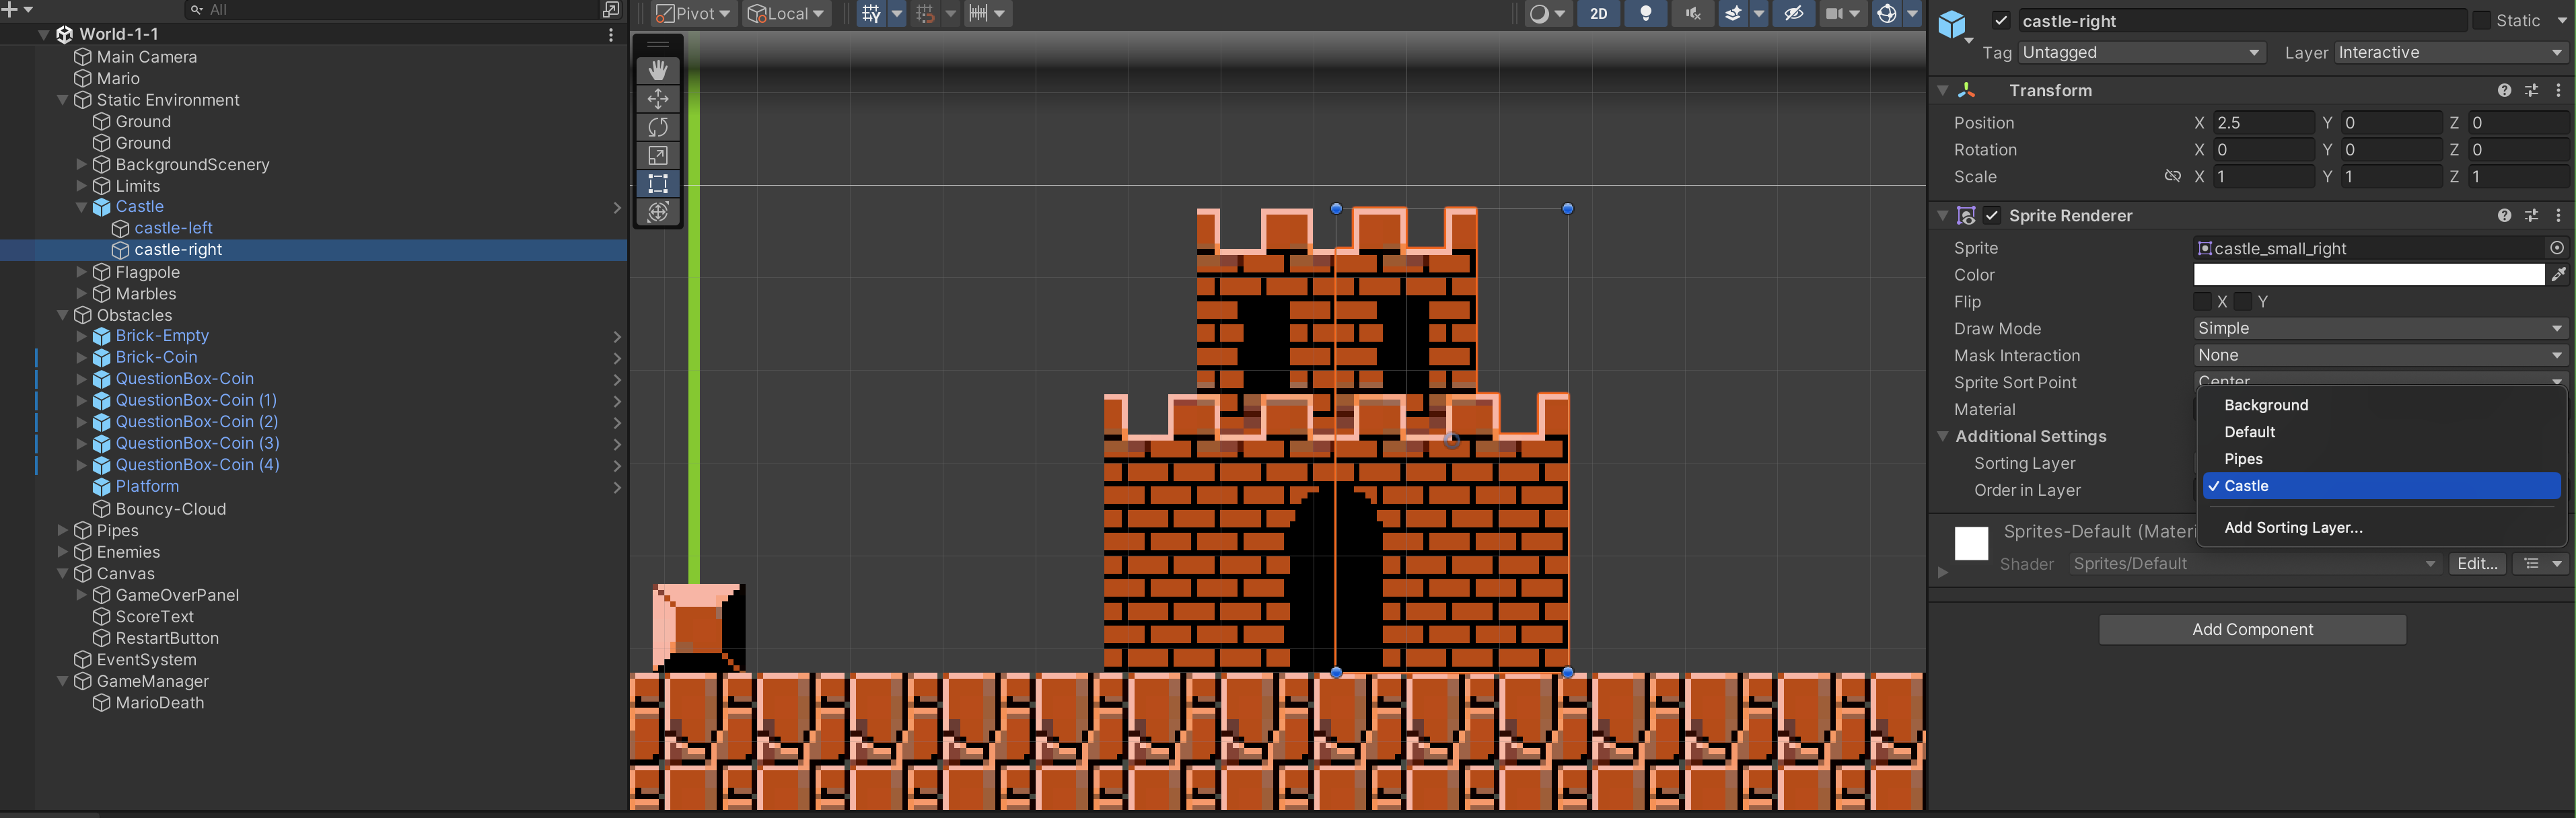Image resolution: width=2576 pixels, height=818 pixels.
Task: Select Bouncy-Cloud in hierarchy
Action: click(x=170, y=508)
